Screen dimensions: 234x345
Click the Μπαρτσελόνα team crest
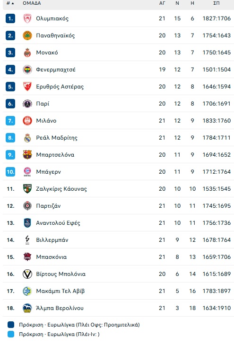[x=27, y=155]
